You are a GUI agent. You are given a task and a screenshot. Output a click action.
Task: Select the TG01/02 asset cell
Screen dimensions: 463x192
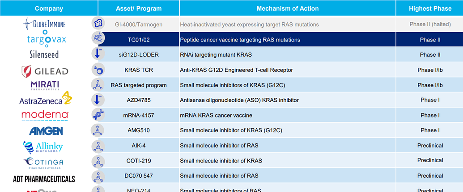(x=139, y=40)
